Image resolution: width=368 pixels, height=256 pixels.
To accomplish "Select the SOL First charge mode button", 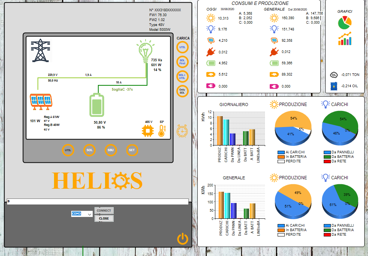I will [182, 62].
